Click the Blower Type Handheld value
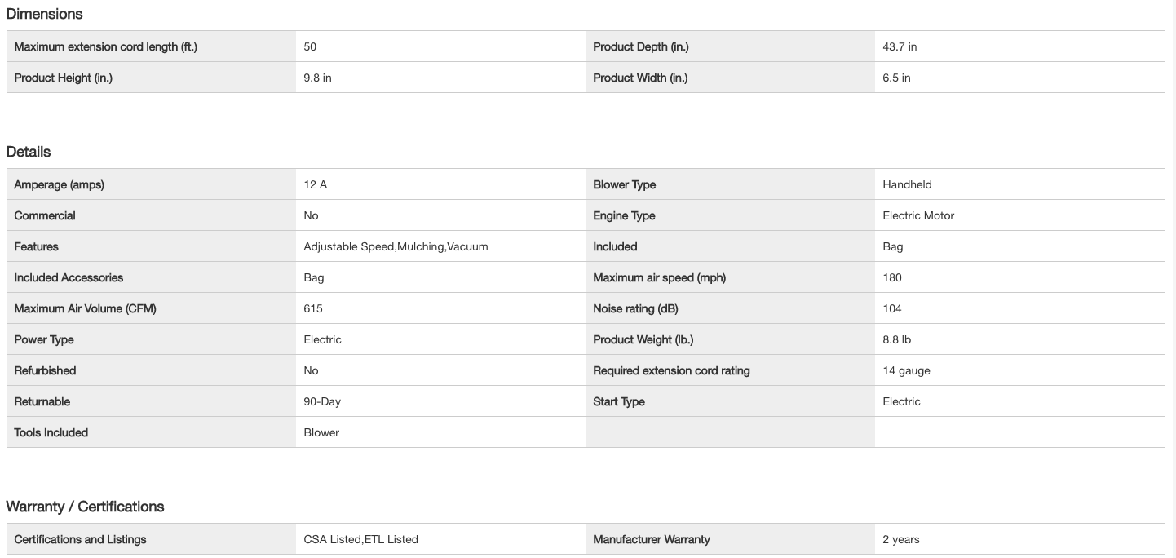The height and width of the screenshot is (558, 1176). [907, 184]
